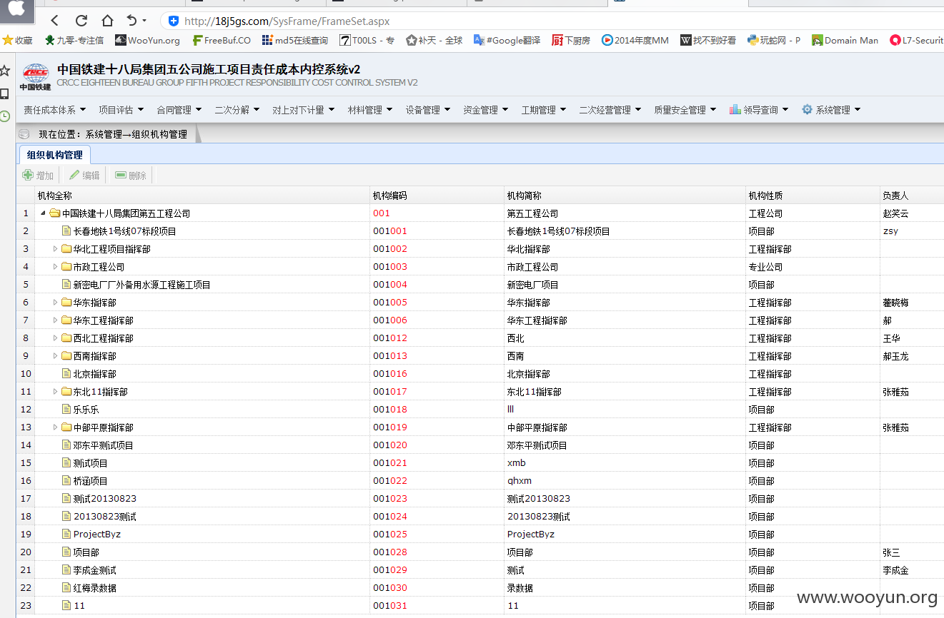Expand the 西北工程指挥部 node
The image size is (944, 618).
(56, 338)
